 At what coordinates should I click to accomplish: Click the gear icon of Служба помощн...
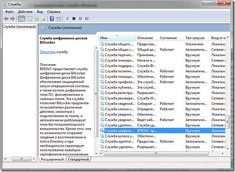pos(102,77)
